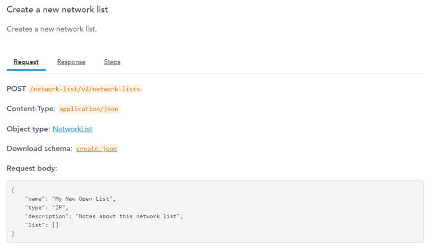This screenshot has width=430, height=248.
Task: Click the "Request body" label
Action: [x=32, y=169]
